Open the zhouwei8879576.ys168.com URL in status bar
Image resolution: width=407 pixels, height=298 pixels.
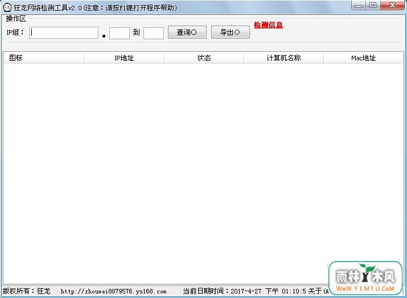pyautogui.click(x=113, y=291)
